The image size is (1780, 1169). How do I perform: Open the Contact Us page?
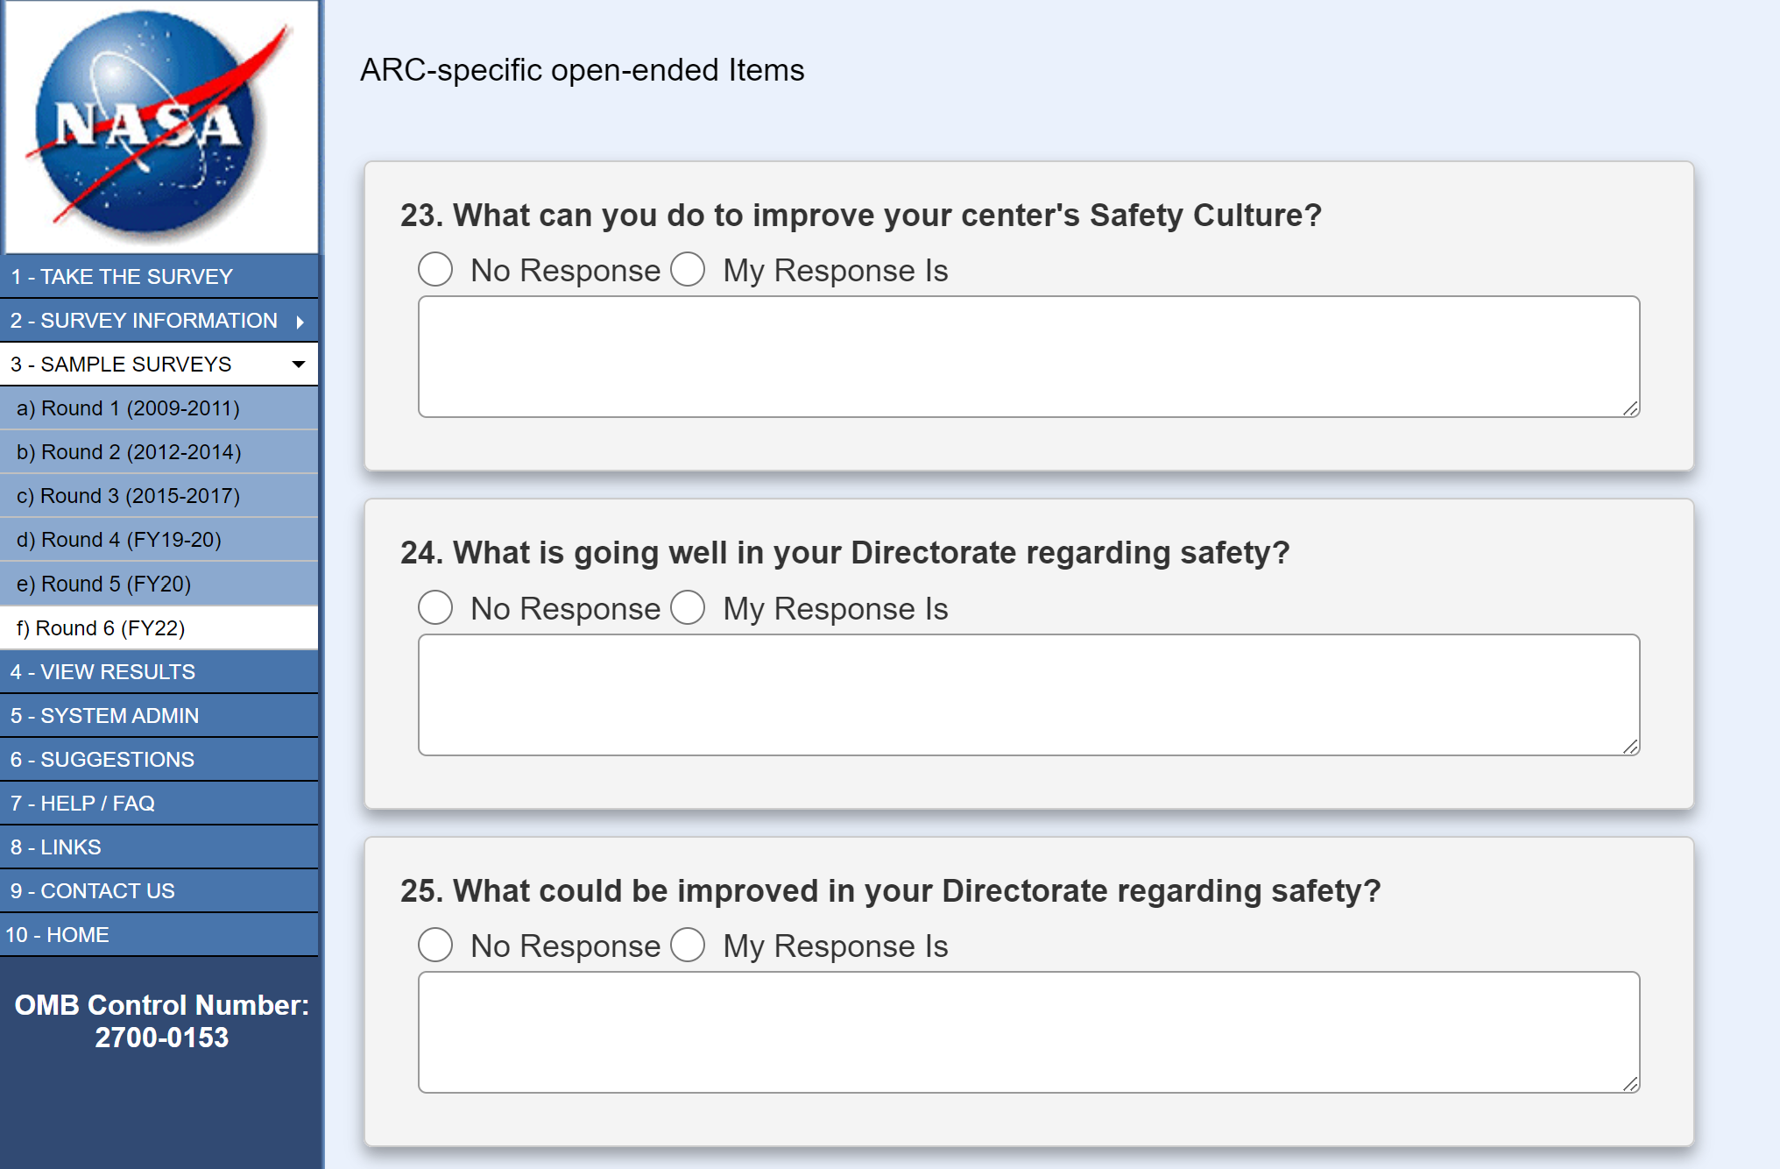coord(93,891)
